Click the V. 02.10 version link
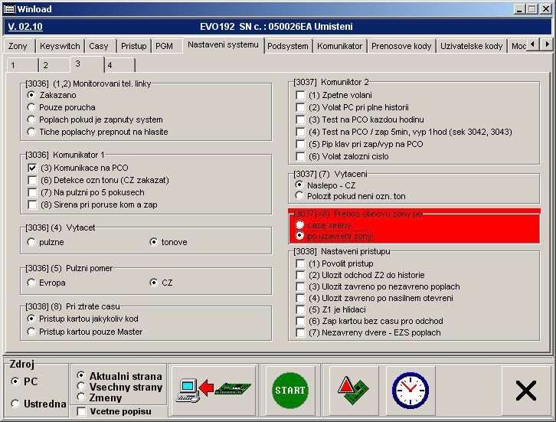556x422 pixels. click(x=25, y=26)
